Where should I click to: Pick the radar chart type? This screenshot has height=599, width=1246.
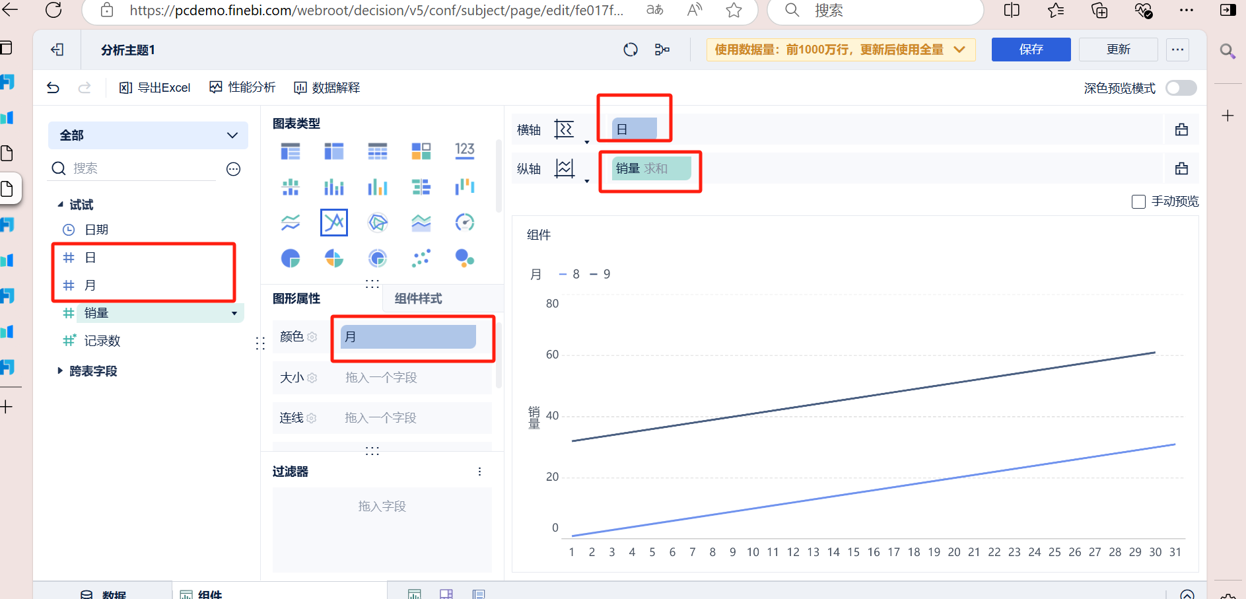(x=378, y=223)
